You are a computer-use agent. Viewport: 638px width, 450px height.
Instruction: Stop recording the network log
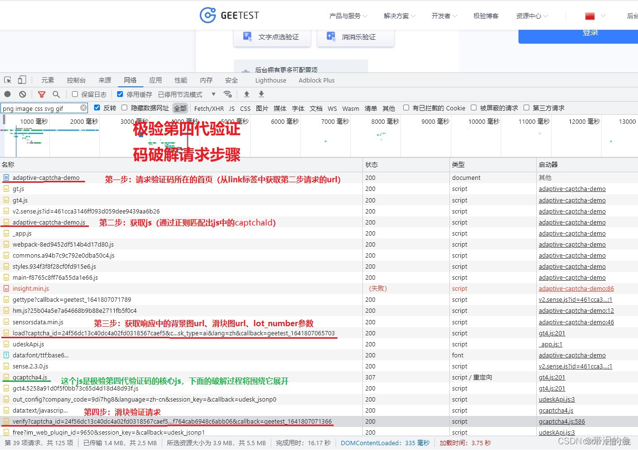point(7,94)
